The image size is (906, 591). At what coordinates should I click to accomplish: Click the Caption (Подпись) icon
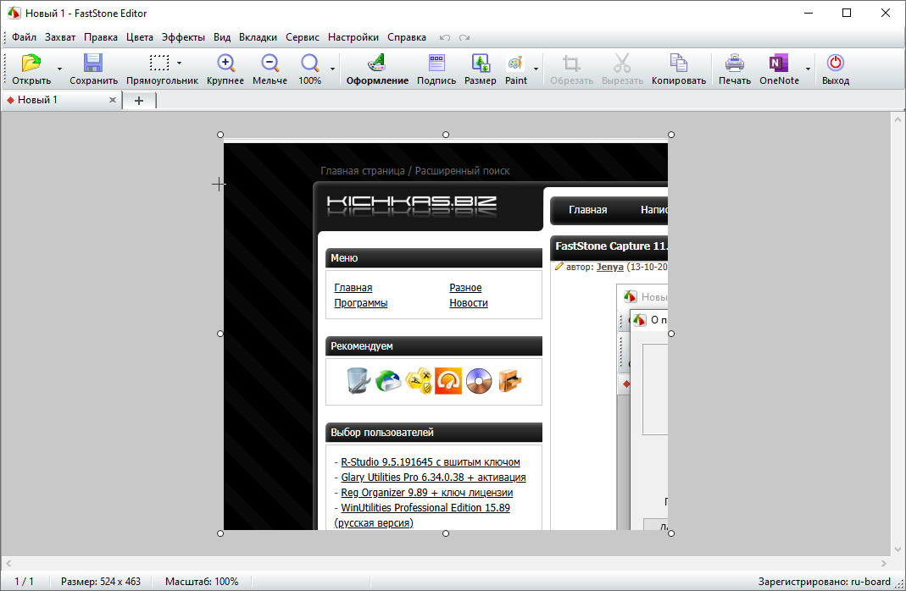point(436,64)
